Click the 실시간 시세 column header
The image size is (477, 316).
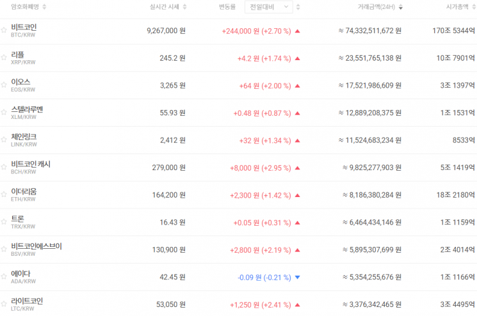tap(165, 6)
